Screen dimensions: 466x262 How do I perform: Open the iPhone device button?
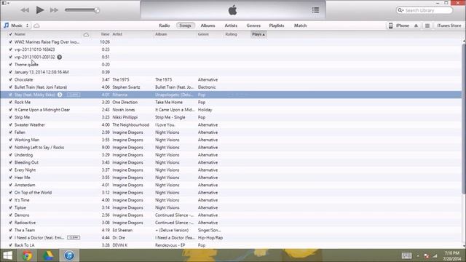403,26
